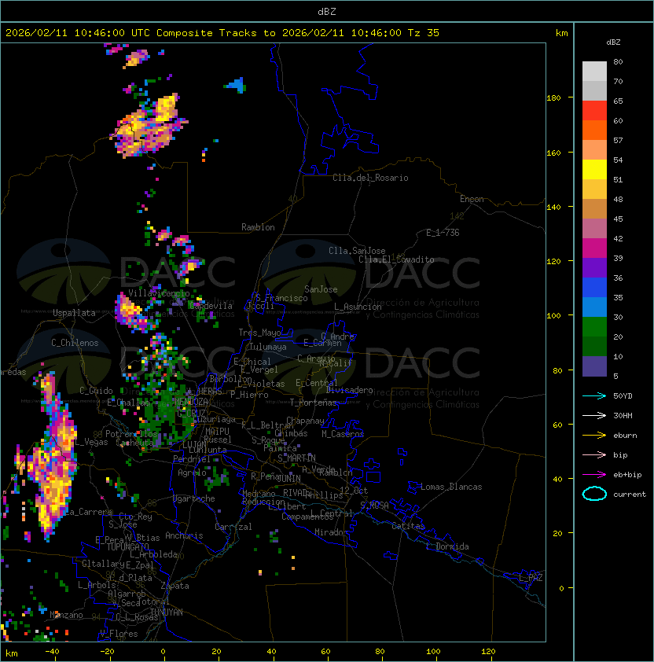
Task: Click the isolated blue radar echo near the top
Action: click(237, 85)
